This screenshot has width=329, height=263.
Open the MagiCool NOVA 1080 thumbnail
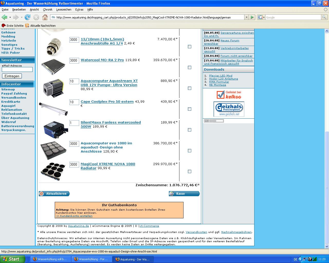pyautogui.click(x=53, y=171)
